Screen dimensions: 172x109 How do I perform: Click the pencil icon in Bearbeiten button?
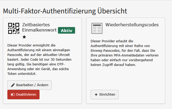(13, 85)
